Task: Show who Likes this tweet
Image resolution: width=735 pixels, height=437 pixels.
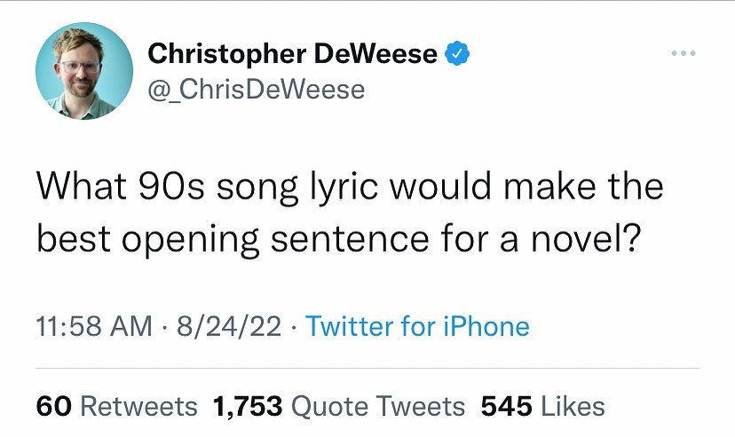Action: (573, 406)
